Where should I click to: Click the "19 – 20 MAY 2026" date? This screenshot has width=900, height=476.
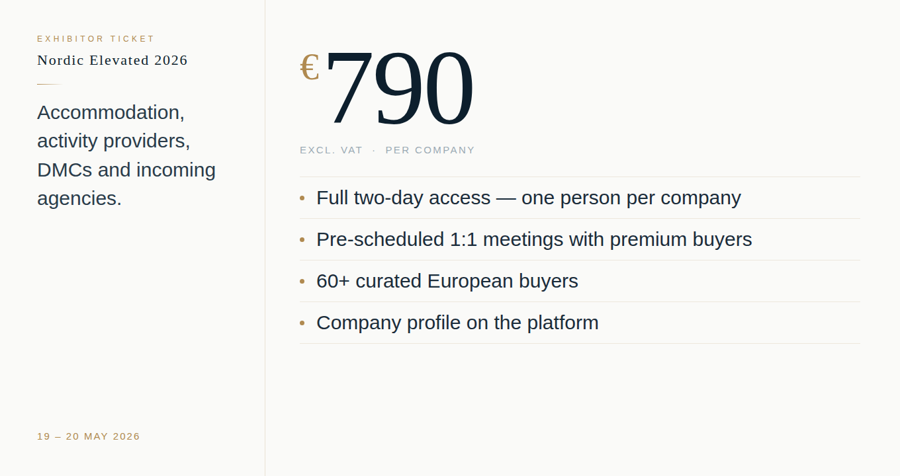pos(89,436)
